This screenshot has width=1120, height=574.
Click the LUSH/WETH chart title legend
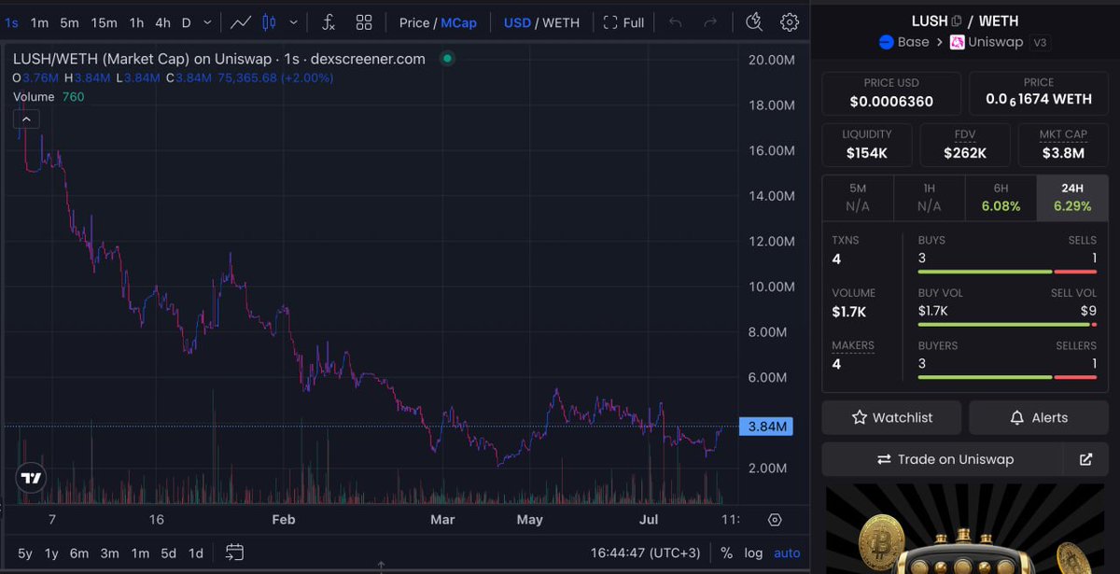pos(219,59)
